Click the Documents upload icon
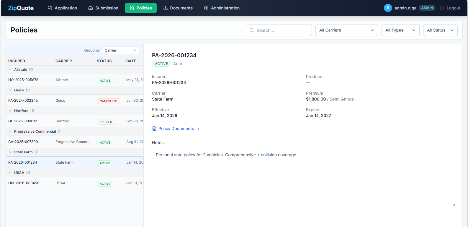The height and width of the screenshot is (227, 468). (x=166, y=8)
